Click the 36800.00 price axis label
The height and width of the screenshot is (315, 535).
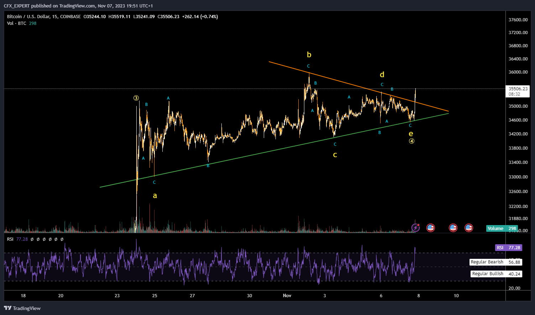[518, 46]
